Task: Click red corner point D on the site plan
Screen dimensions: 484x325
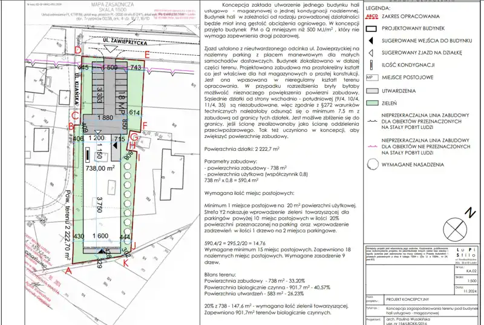Action: click(77, 50)
